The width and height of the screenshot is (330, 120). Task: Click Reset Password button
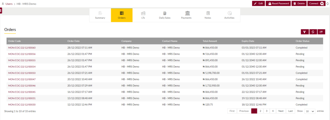(278, 4)
